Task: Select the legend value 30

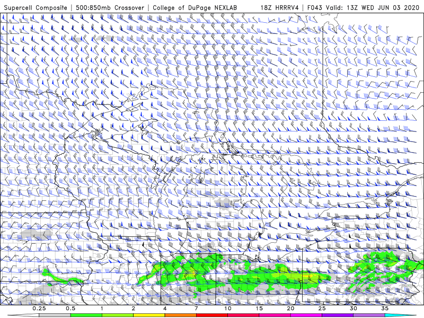Action: [353, 308]
